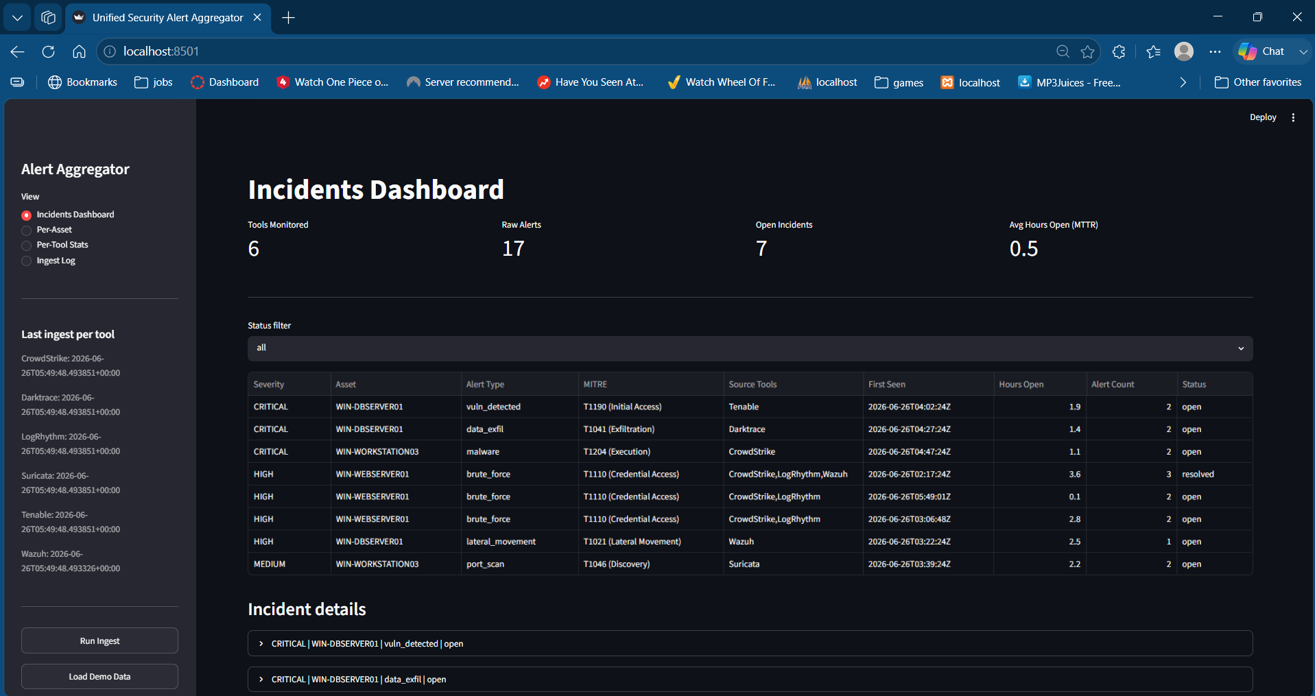Select the 'resolved' status cell
Screen dimensions: 1315x696
tap(1214, 474)
